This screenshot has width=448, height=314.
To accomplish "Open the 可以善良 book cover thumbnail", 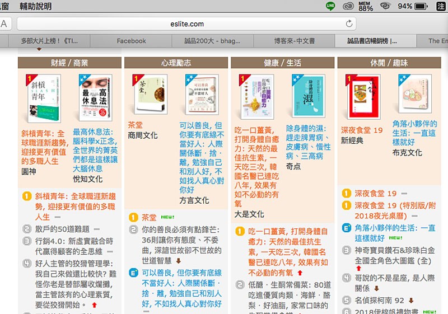I will (x=202, y=94).
